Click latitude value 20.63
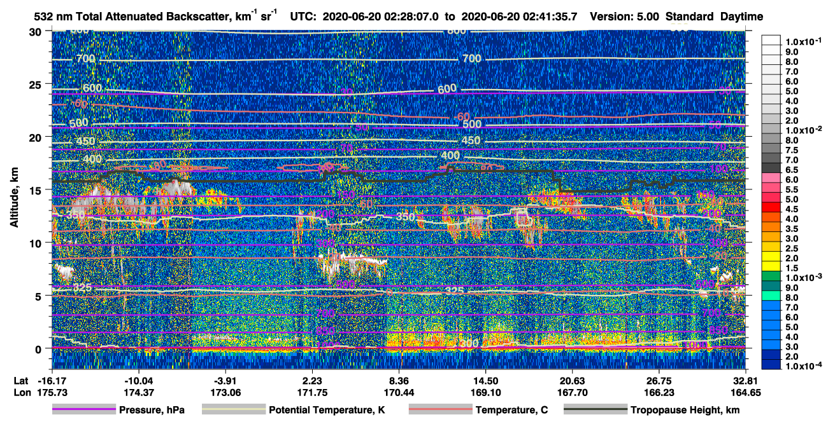 pyautogui.click(x=573, y=380)
